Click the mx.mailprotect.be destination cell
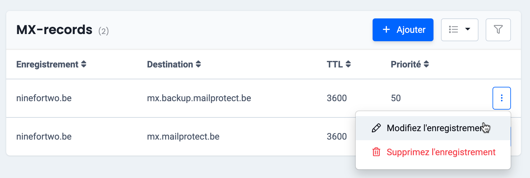The height and width of the screenshot is (178, 530). tap(183, 136)
